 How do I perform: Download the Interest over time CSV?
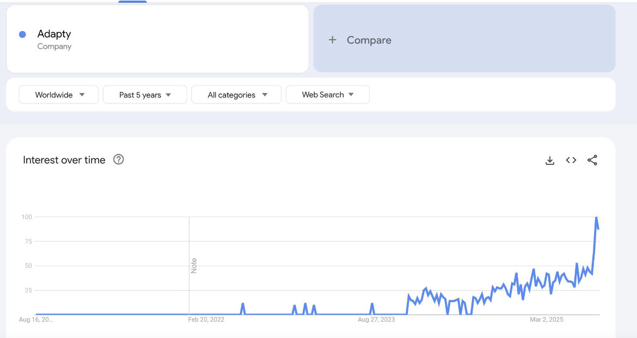click(x=550, y=160)
